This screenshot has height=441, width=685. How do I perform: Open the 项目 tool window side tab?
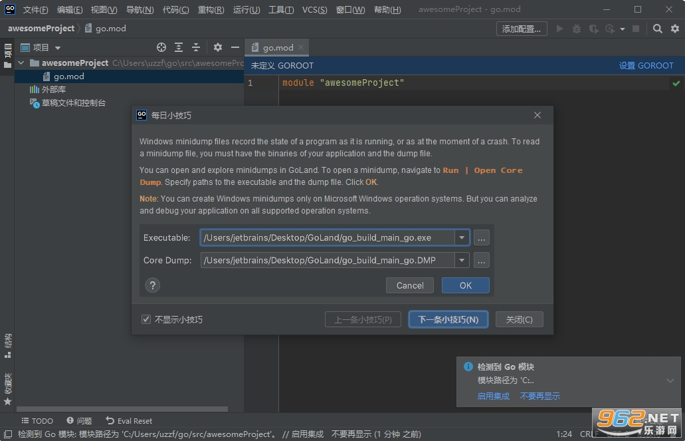tap(7, 56)
